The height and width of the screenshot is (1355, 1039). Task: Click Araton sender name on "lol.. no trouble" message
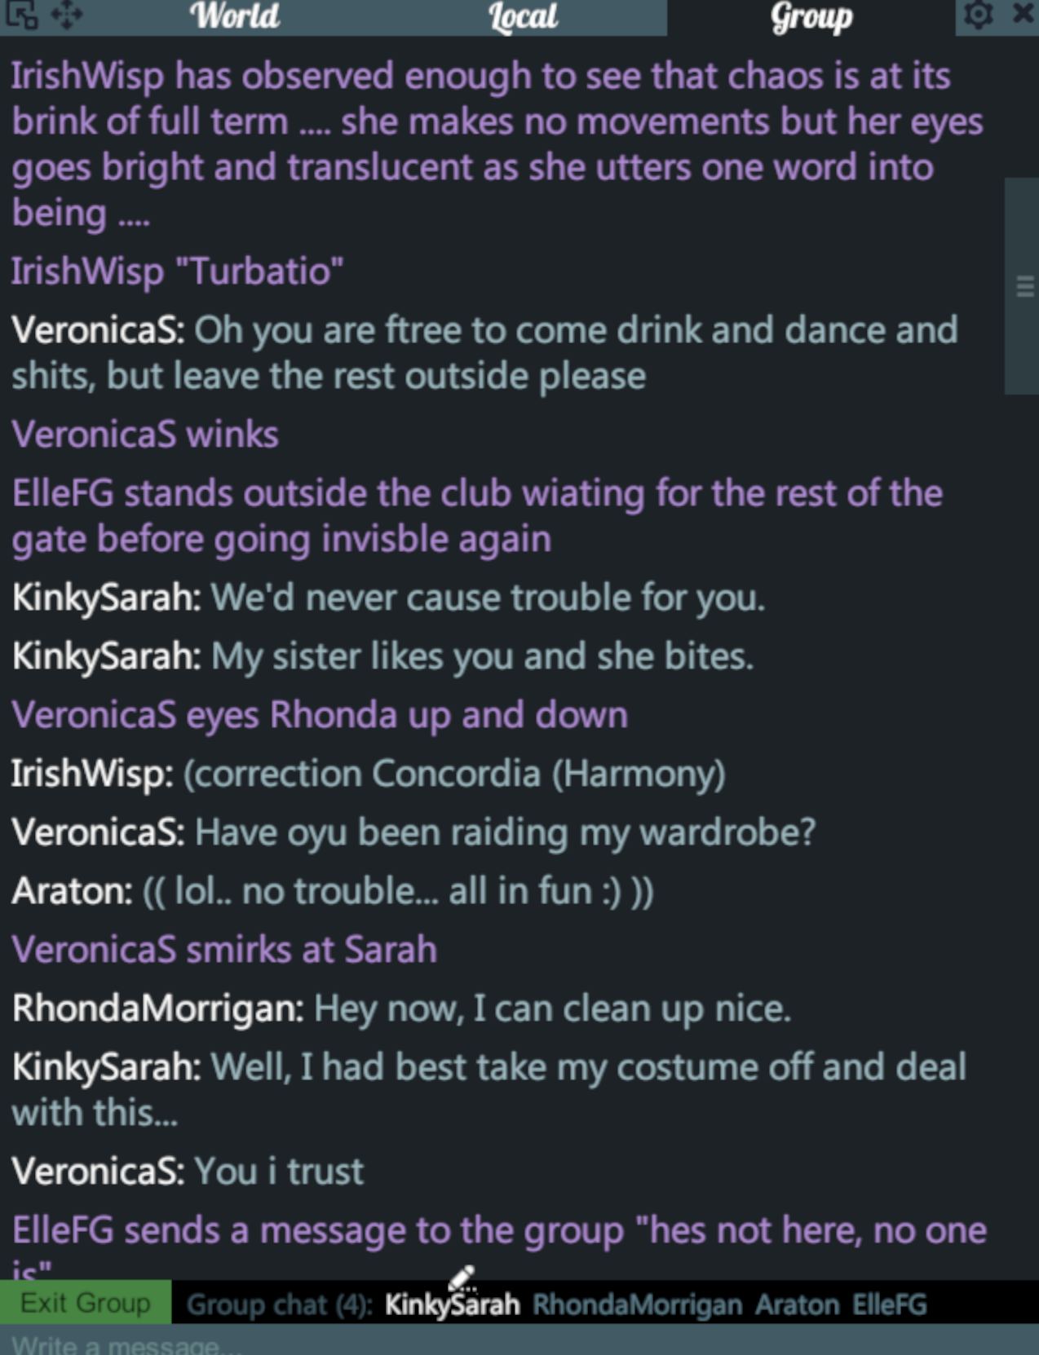tap(72, 891)
